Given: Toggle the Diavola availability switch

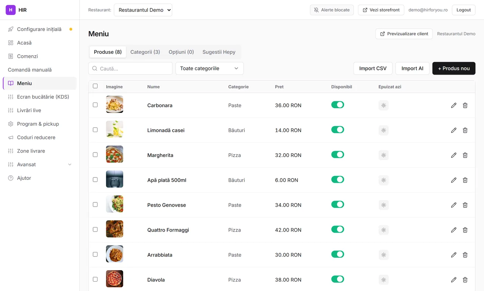Looking at the screenshot, I should click(x=338, y=280).
